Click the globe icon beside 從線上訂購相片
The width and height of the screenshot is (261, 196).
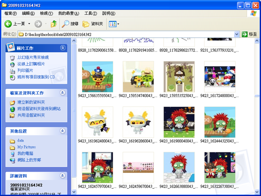(12, 64)
